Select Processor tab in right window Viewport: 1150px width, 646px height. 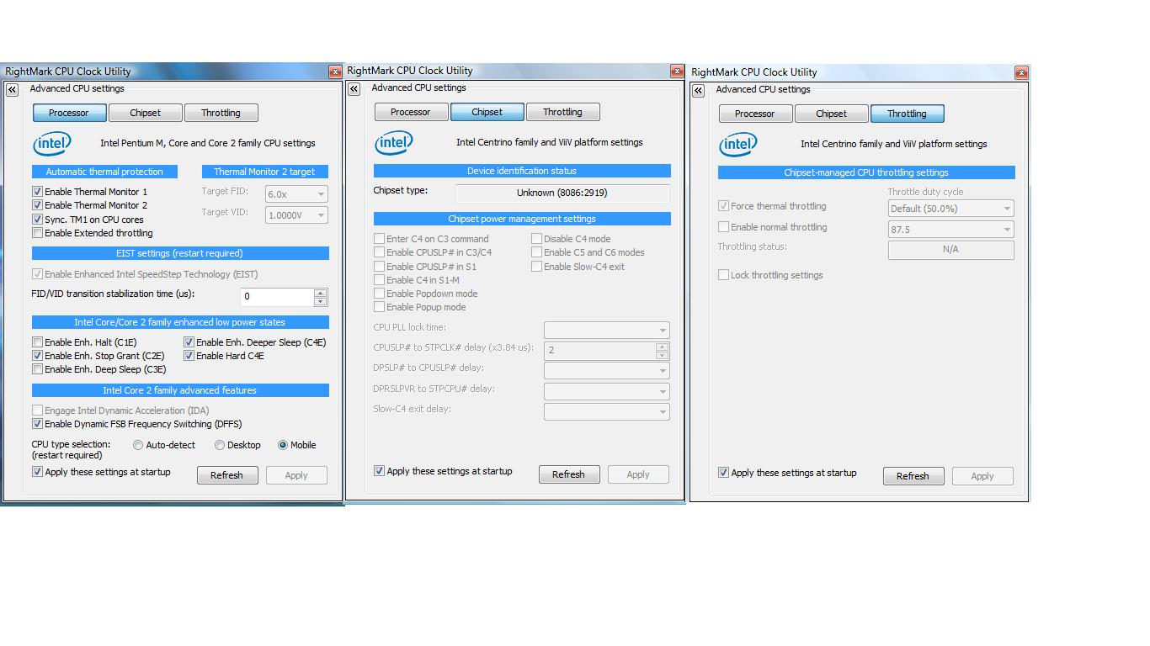point(755,114)
